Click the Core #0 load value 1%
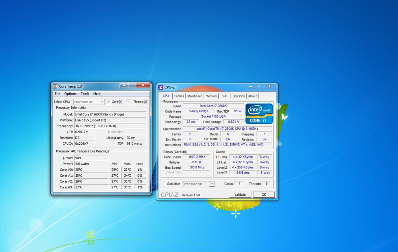Screen dimensions: 398x252 pos(140,170)
